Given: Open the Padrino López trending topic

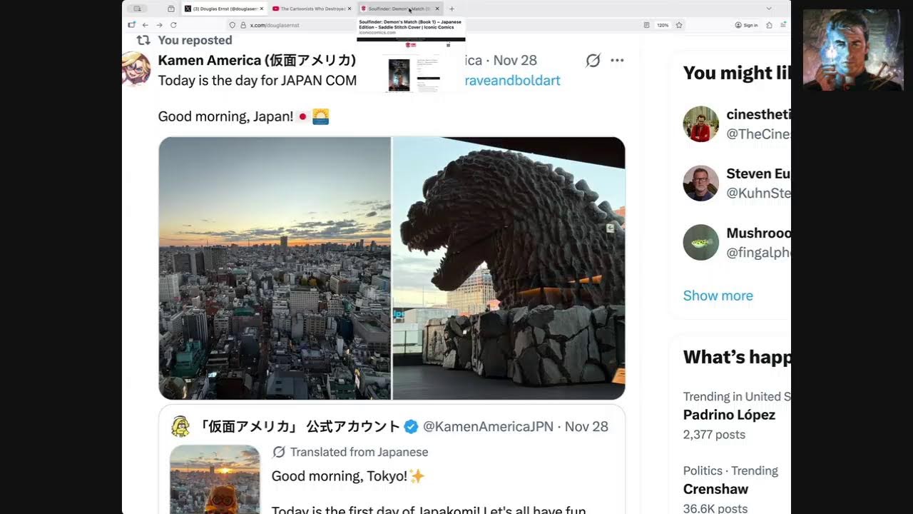Looking at the screenshot, I should tap(729, 415).
